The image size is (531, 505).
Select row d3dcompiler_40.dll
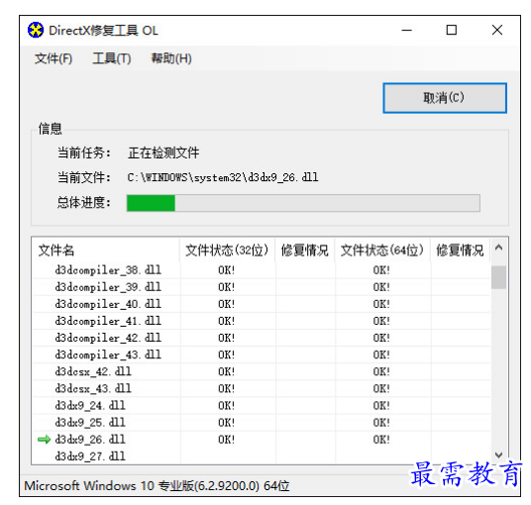[262, 304]
